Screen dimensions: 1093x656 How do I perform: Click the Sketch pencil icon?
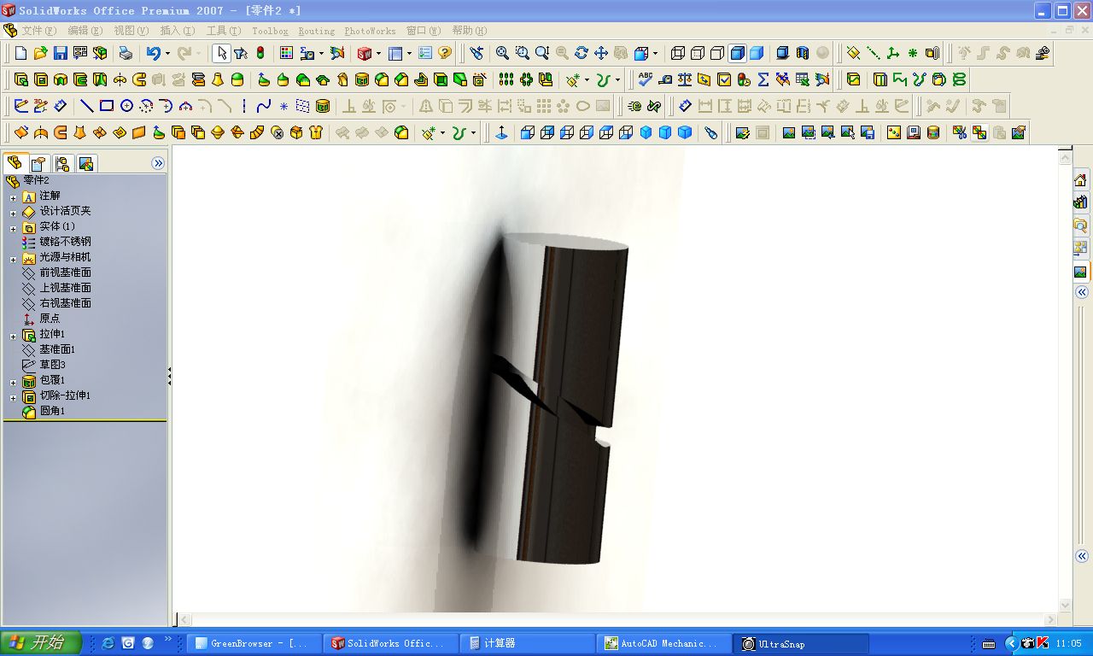(20, 106)
